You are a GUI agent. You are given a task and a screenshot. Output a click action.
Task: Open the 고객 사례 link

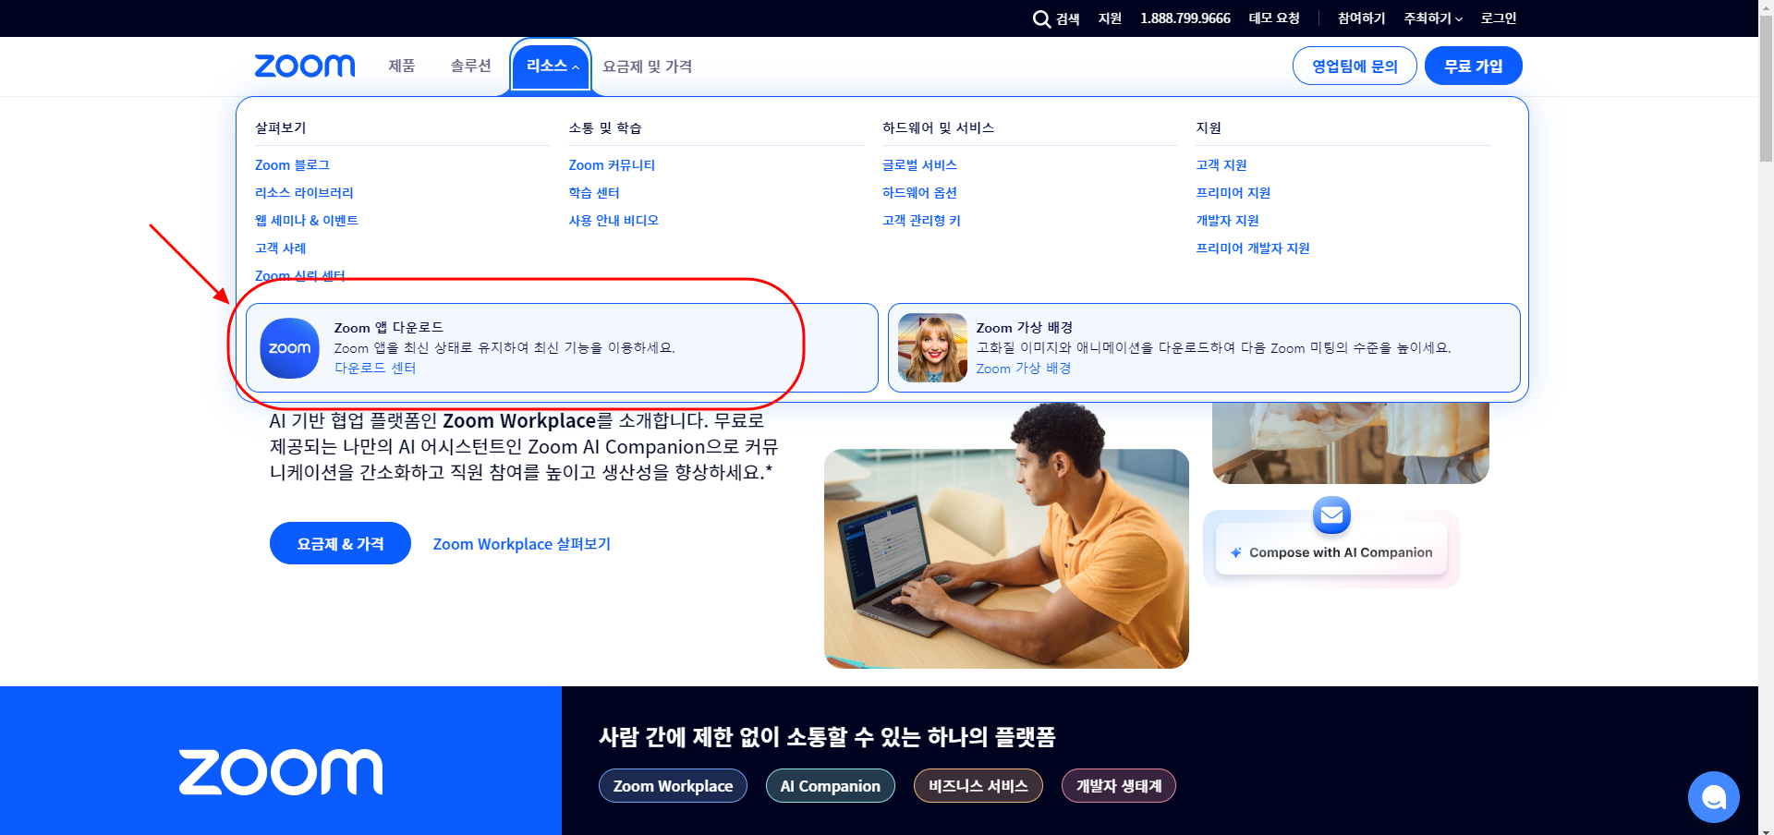point(280,248)
